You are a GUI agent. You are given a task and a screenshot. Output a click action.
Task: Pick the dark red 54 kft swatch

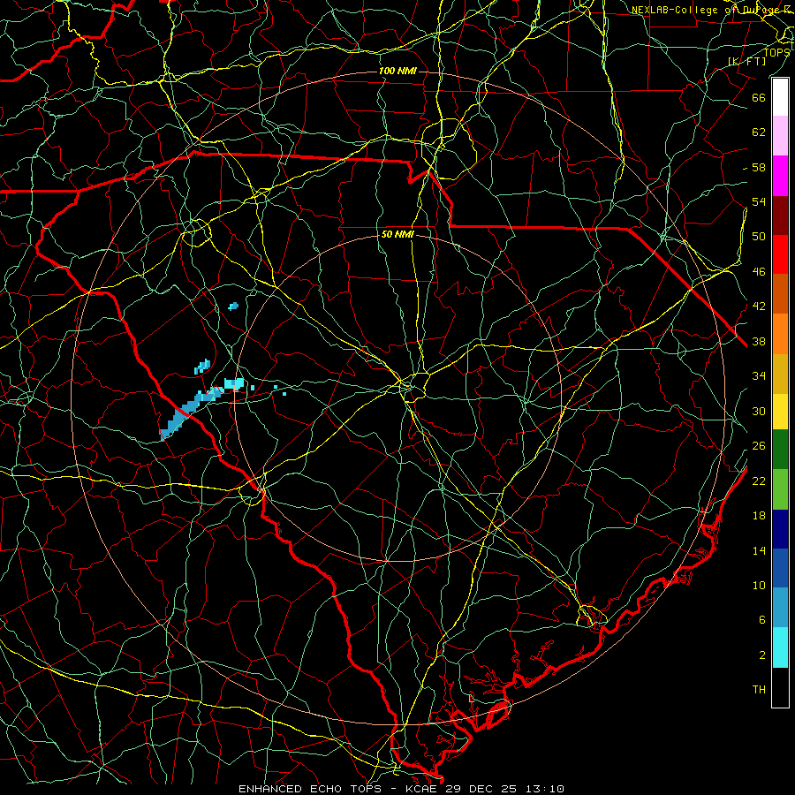[780, 215]
